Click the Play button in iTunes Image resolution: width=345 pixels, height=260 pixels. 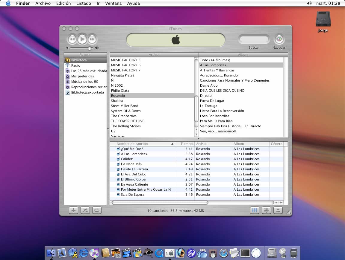click(82, 39)
